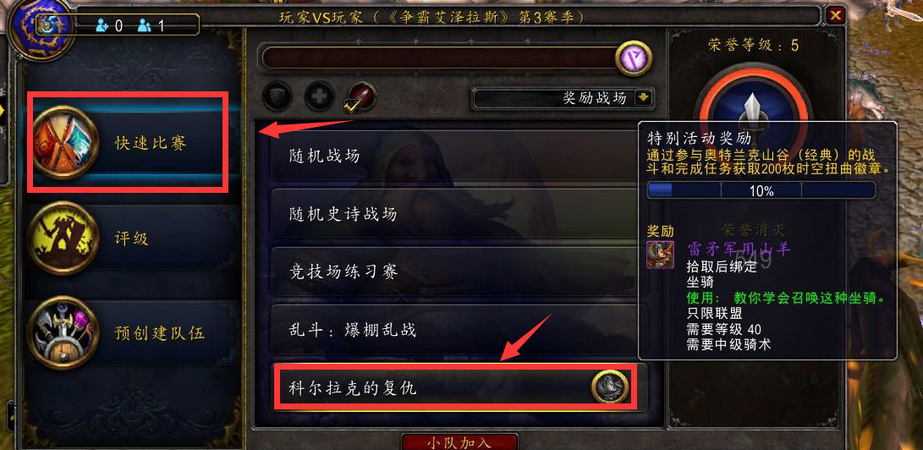Click the 预创建队伍 weapons shield icon

[x=63, y=333]
